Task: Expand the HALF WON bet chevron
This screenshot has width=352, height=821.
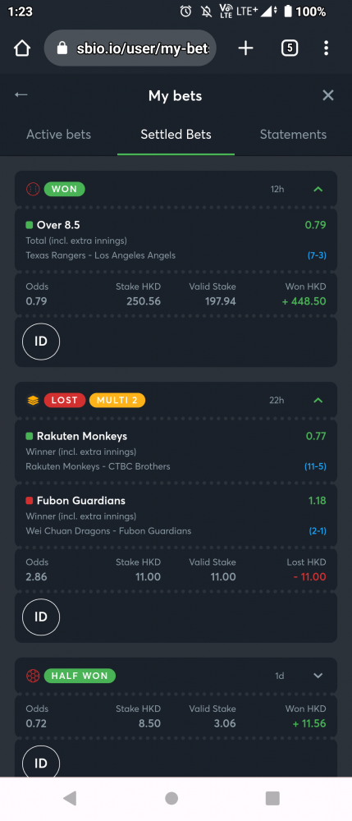Action: click(x=318, y=676)
